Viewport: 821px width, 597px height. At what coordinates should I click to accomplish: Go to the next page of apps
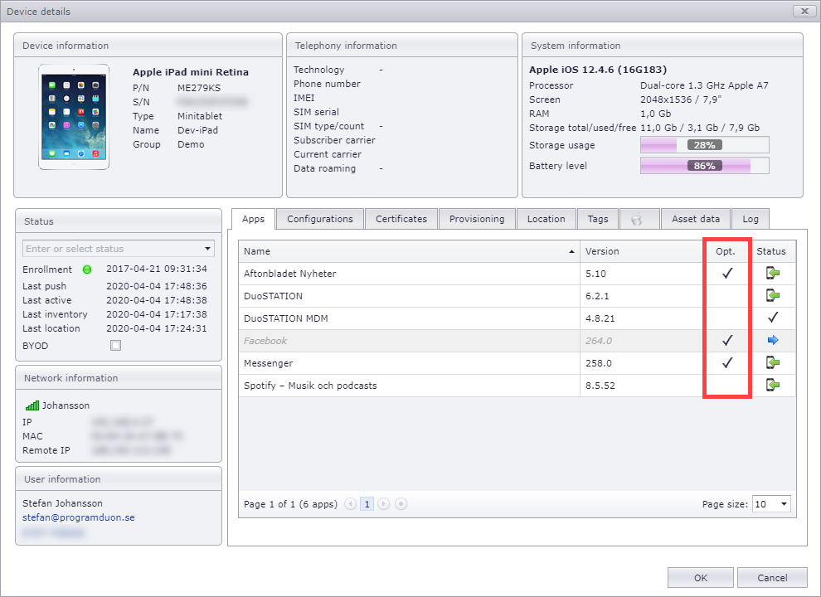(x=384, y=504)
